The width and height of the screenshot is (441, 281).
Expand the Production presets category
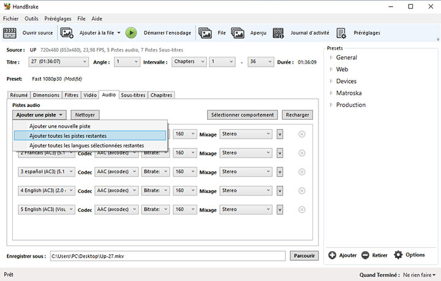pos(331,105)
